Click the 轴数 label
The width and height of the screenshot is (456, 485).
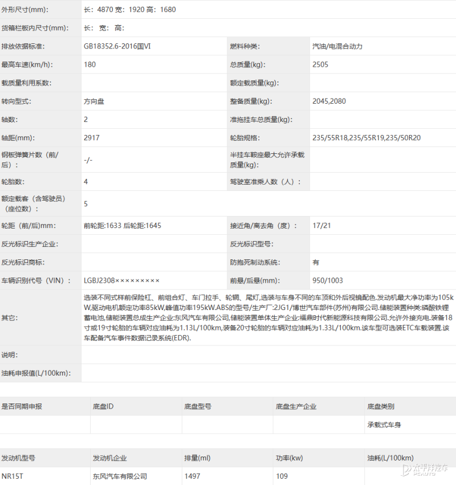(x=9, y=119)
